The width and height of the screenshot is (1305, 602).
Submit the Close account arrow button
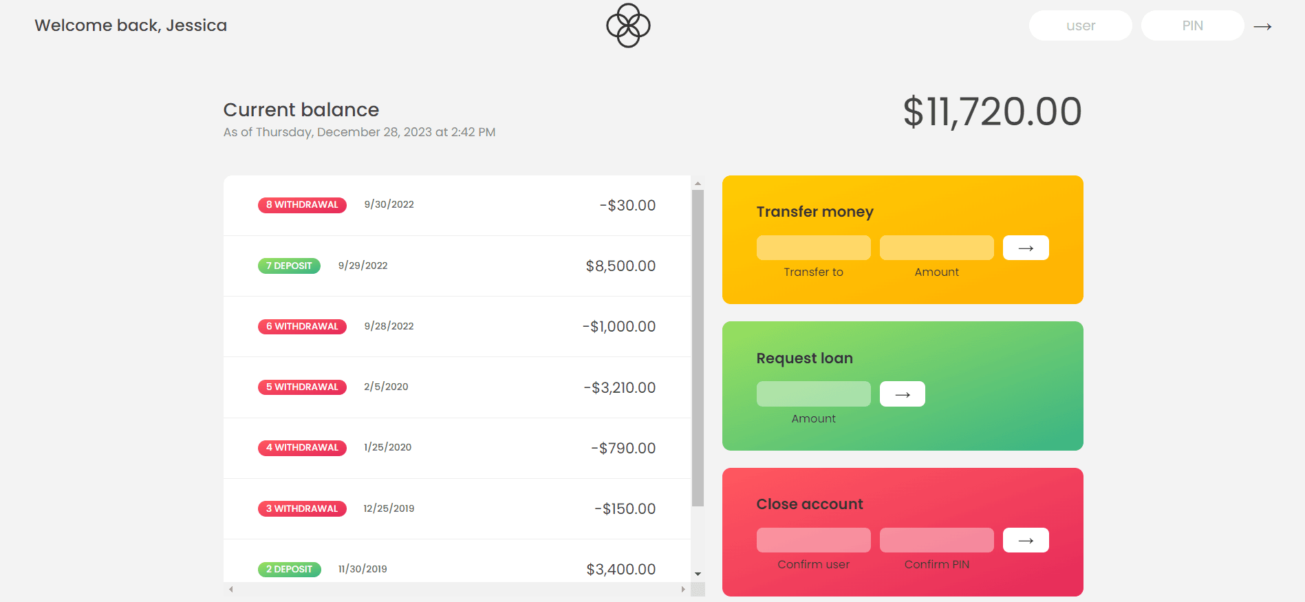[1025, 540]
